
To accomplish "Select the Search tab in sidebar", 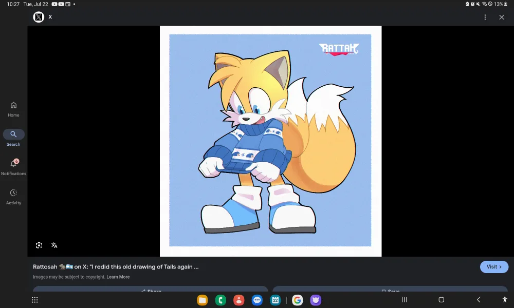I will (x=13, y=138).
